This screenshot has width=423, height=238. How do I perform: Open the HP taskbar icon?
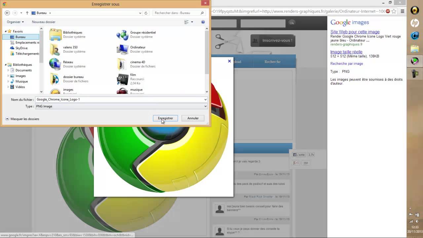coord(415,23)
